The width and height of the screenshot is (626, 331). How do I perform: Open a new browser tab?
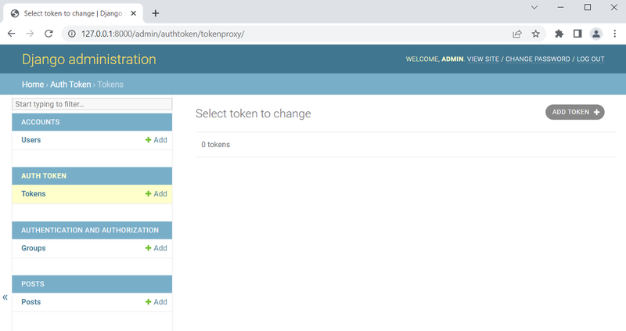pos(155,13)
